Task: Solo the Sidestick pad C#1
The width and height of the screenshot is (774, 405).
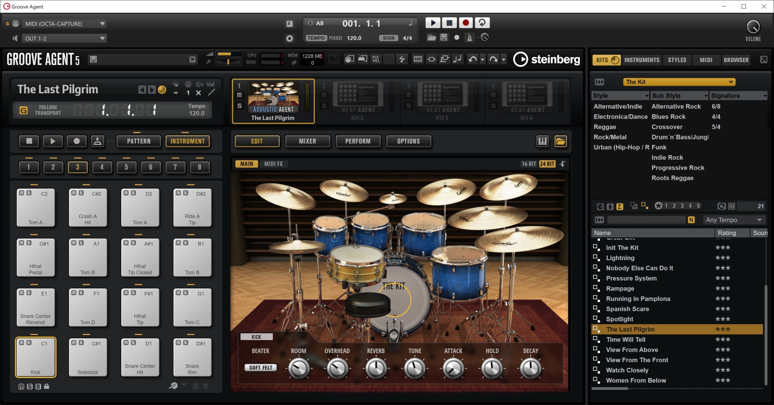Action: click(81, 342)
